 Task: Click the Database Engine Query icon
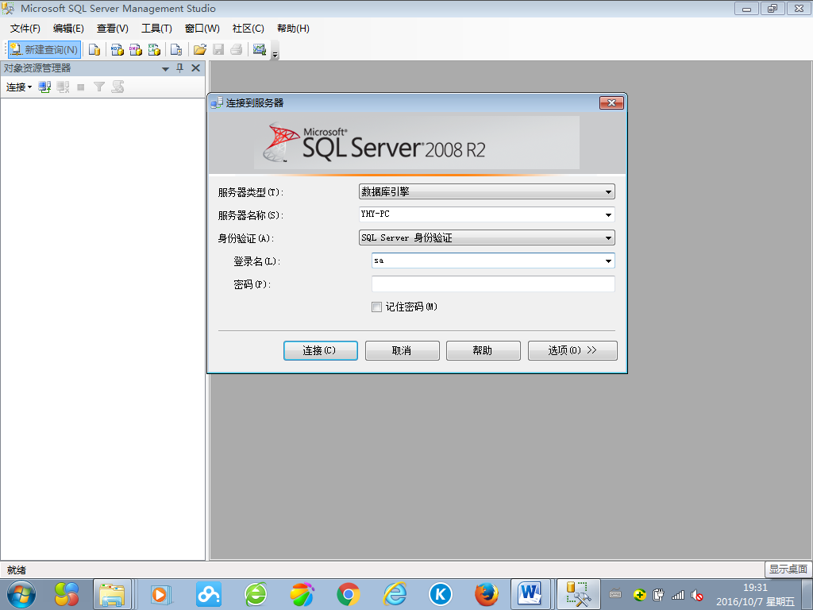pyautogui.click(x=94, y=50)
